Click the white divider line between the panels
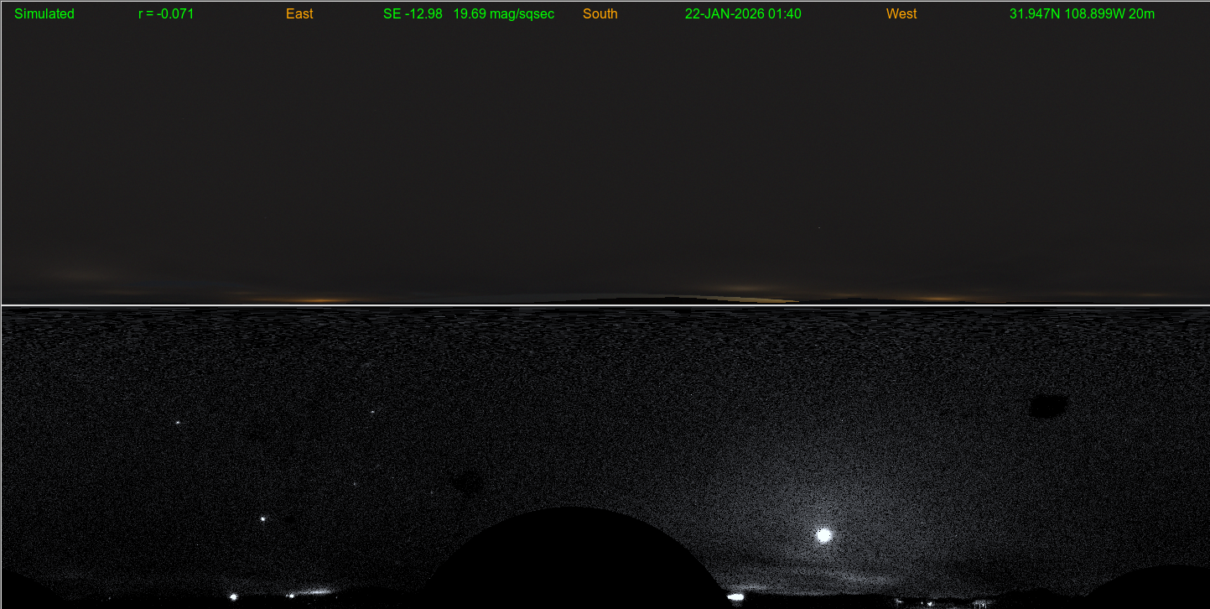This screenshot has height=609, width=1210. pos(604,305)
